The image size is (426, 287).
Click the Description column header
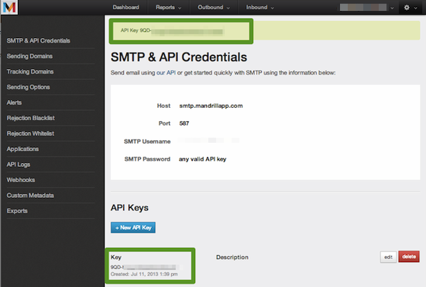click(232, 258)
